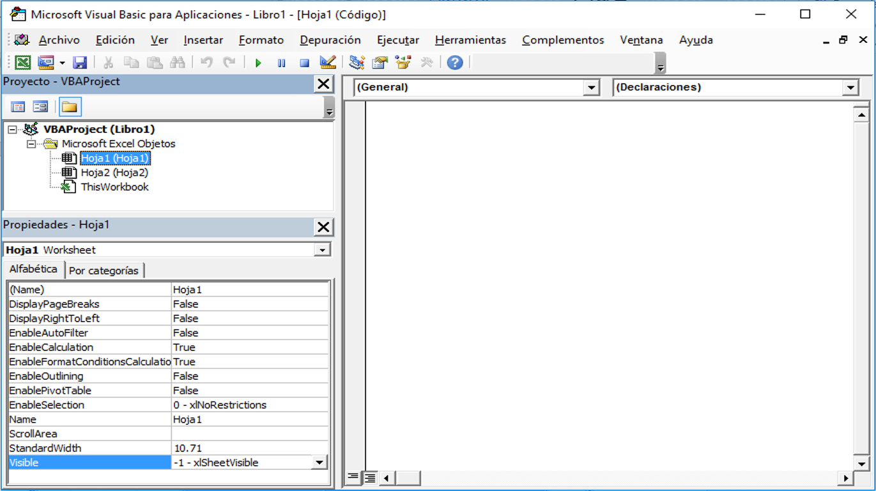This screenshot has height=491, width=876.
Task: Click the code window scroll down arrow
Action: [x=861, y=464]
